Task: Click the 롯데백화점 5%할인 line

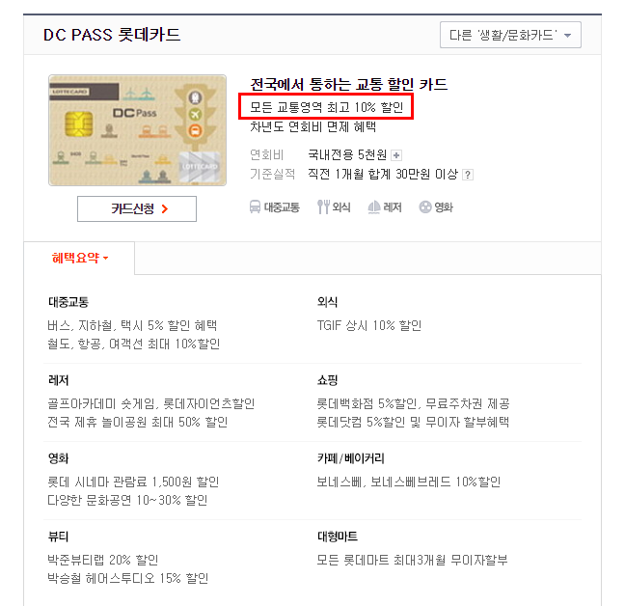Action: 414,404
